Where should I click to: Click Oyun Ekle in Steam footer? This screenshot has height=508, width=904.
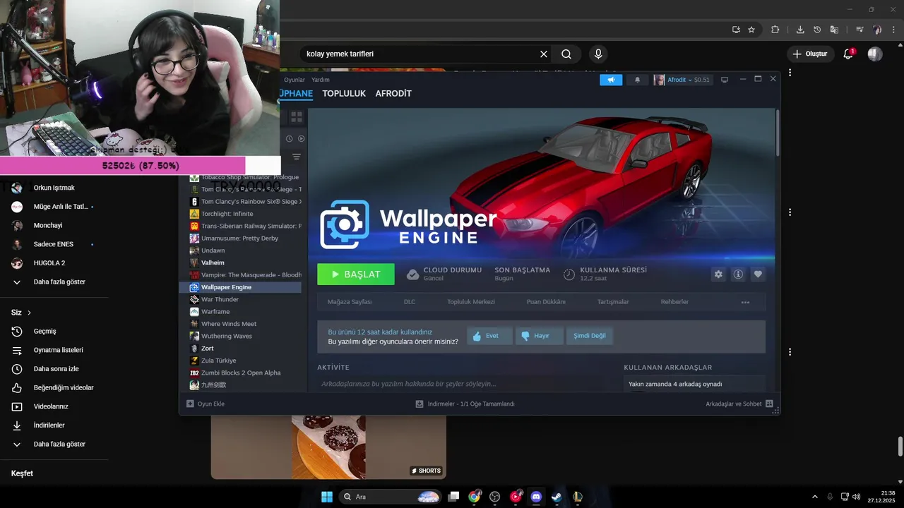coord(206,404)
